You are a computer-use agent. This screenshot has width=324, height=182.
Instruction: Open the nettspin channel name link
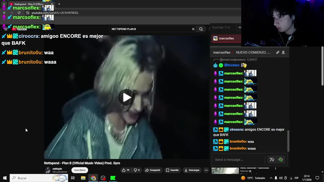(x=57, y=169)
